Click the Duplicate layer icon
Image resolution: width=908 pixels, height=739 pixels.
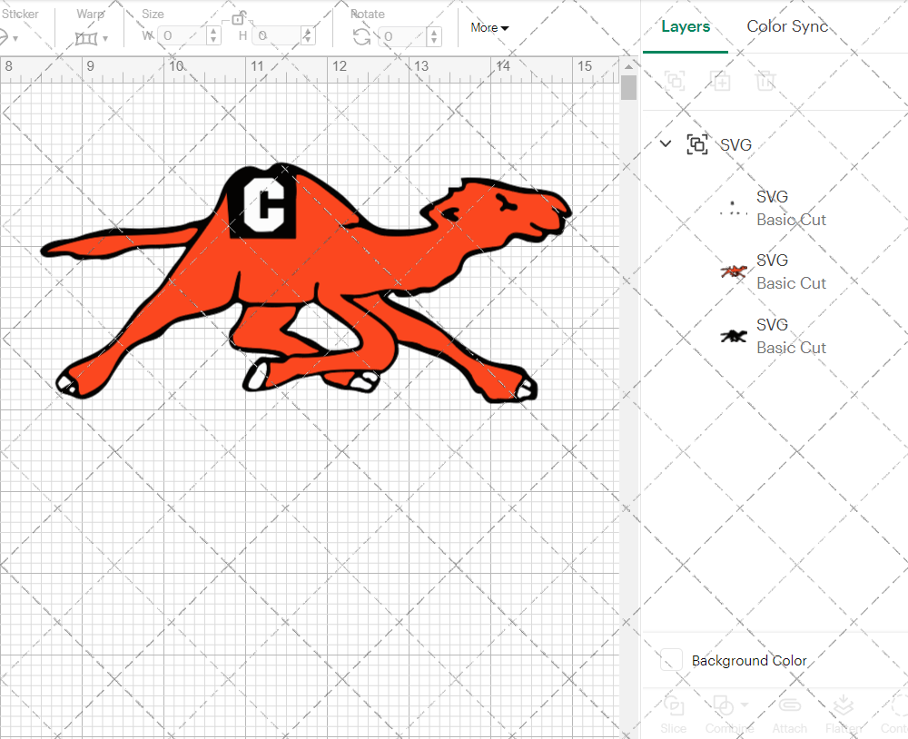pos(721,81)
